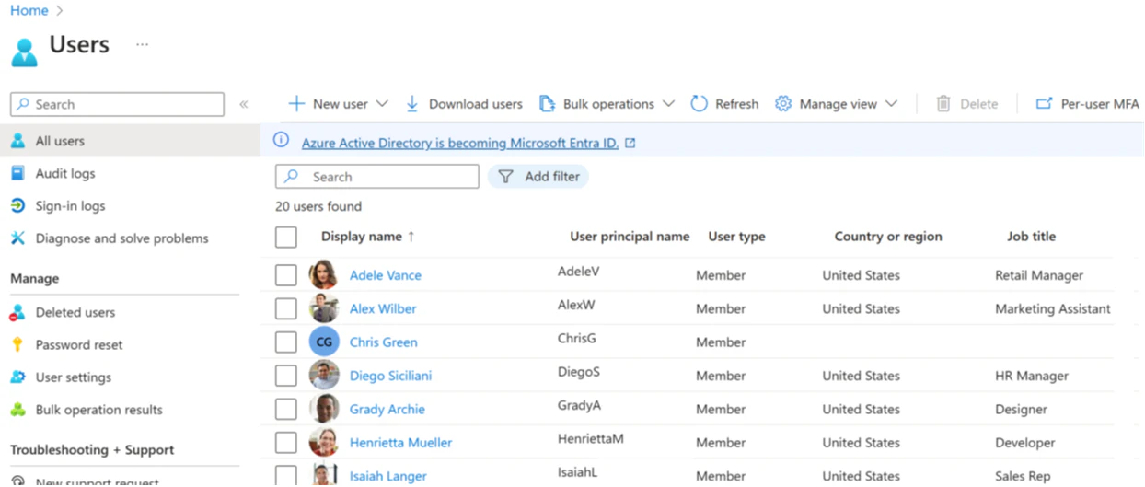Viewport: 1145px width, 487px height.
Task: Select Chris Green's row checkbox
Action: click(286, 342)
